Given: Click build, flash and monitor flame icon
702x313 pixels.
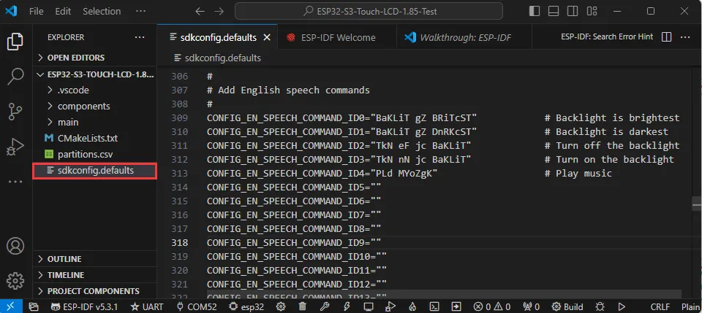Looking at the screenshot, I should tap(412, 306).
